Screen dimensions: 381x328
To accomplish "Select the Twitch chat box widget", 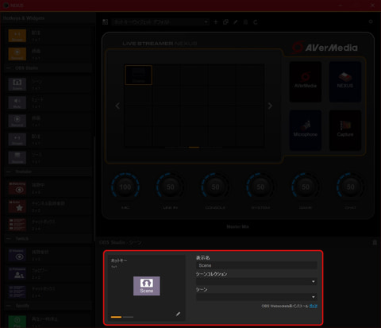I will (17, 291).
